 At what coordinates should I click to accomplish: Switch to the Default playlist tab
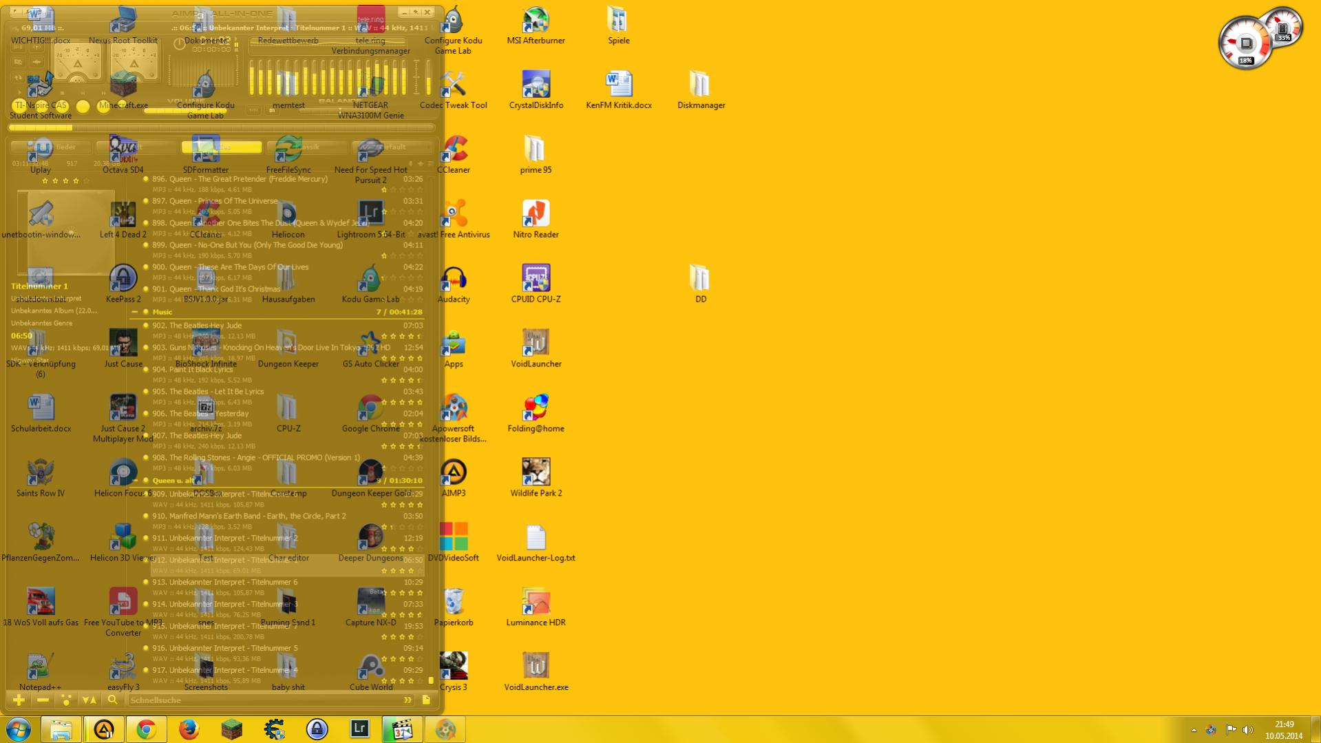point(392,147)
